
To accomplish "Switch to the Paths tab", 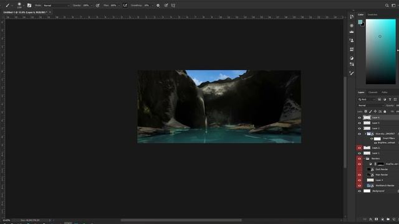I will pyautogui.click(x=385, y=92).
